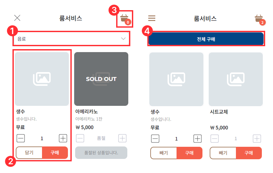Click 담기 to add 생수 to cart
The width and height of the screenshot is (273, 173).
29,153
